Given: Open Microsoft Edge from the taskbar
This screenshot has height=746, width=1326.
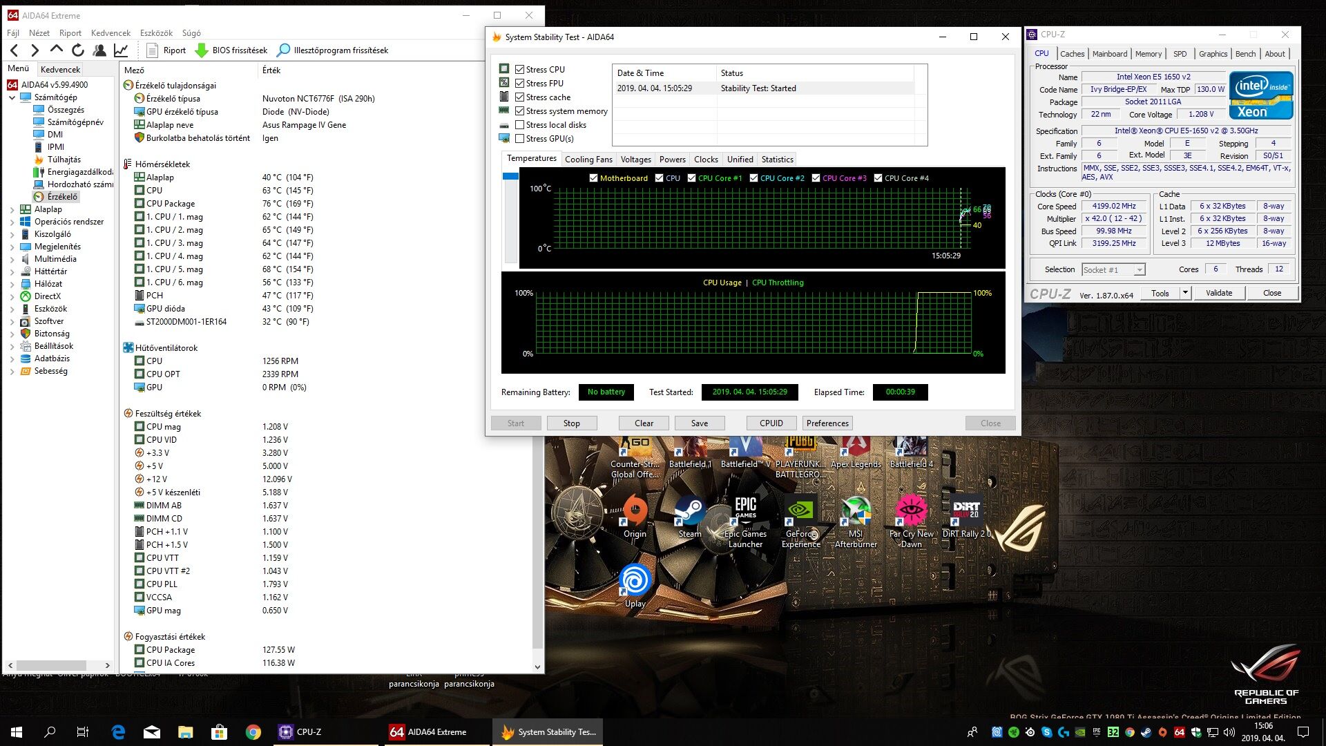Looking at the screenshot, I should click(118, 731).
